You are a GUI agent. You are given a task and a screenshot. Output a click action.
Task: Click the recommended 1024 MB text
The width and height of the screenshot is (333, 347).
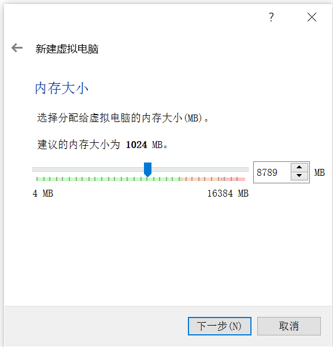[144, 145]
